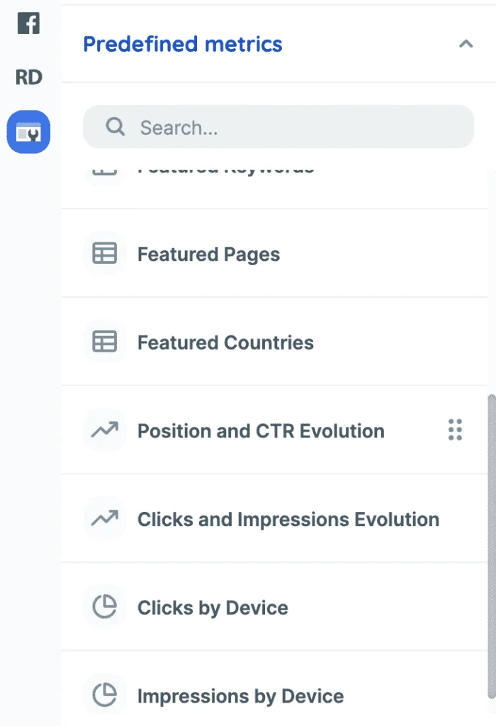This screenshot has height=726, width=496.
Task: Choose Clicks and Impressions Evolution metric
Action: pyautogui.click(x=288, y=520)
